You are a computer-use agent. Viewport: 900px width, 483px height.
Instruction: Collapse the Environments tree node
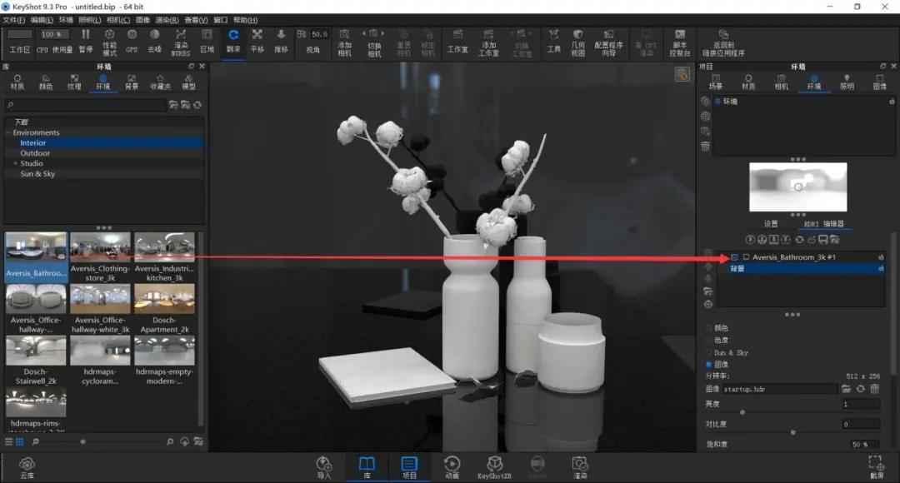(8, 132)
